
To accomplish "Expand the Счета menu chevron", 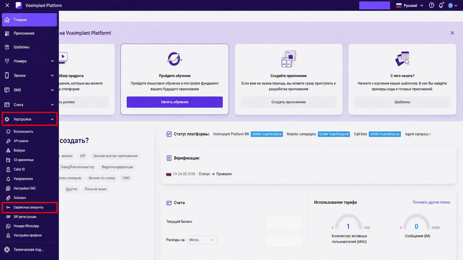I will (x=52, y=105).
